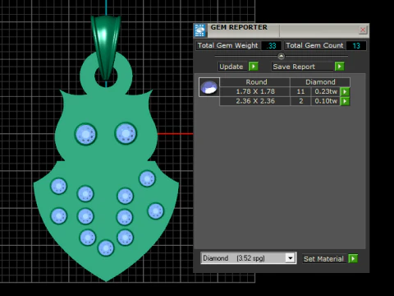This screenshot has height=296, width=394.
Task: Click the Total Gem Count label
Action: coord(314,45)
